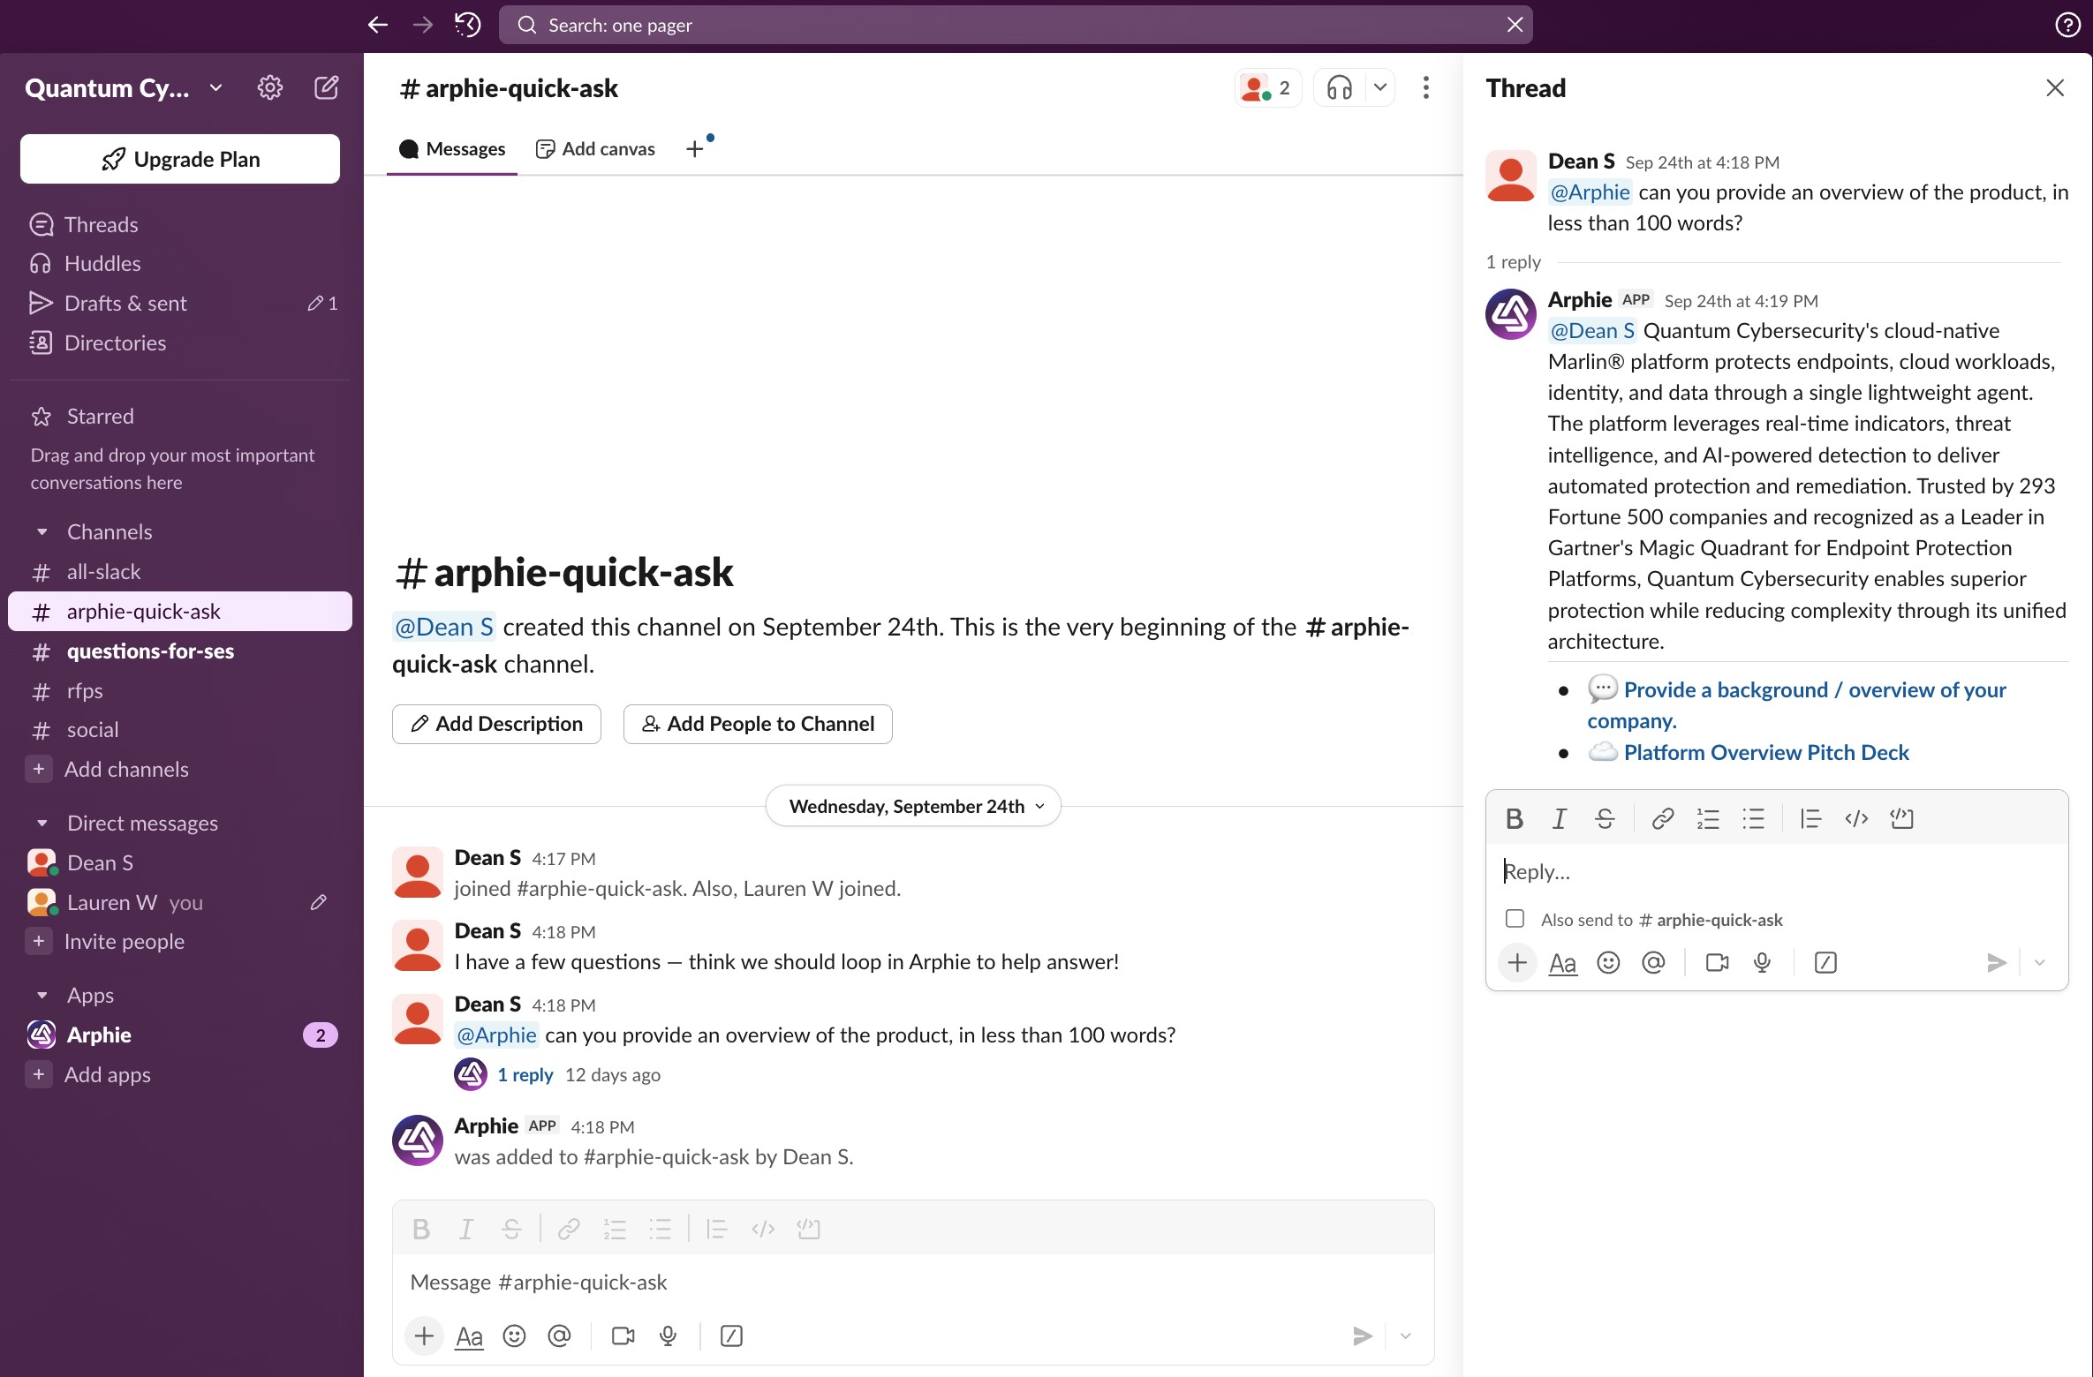Switch to the Add canvas tab
This screenshot has width=2093, height=1377.
pos(596,148)
